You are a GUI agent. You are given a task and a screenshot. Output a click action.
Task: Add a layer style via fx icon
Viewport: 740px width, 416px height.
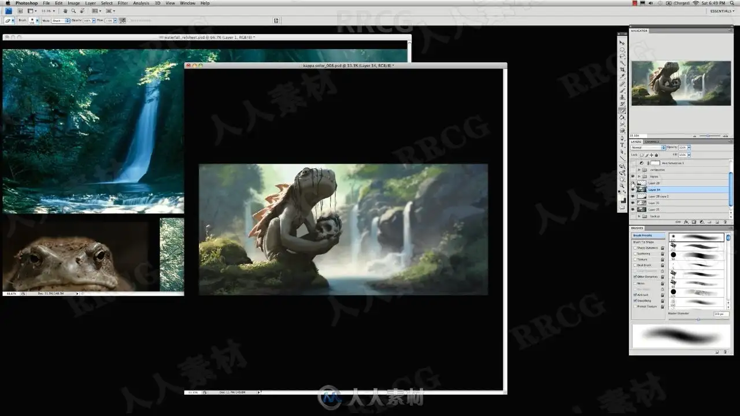[686, 222]
